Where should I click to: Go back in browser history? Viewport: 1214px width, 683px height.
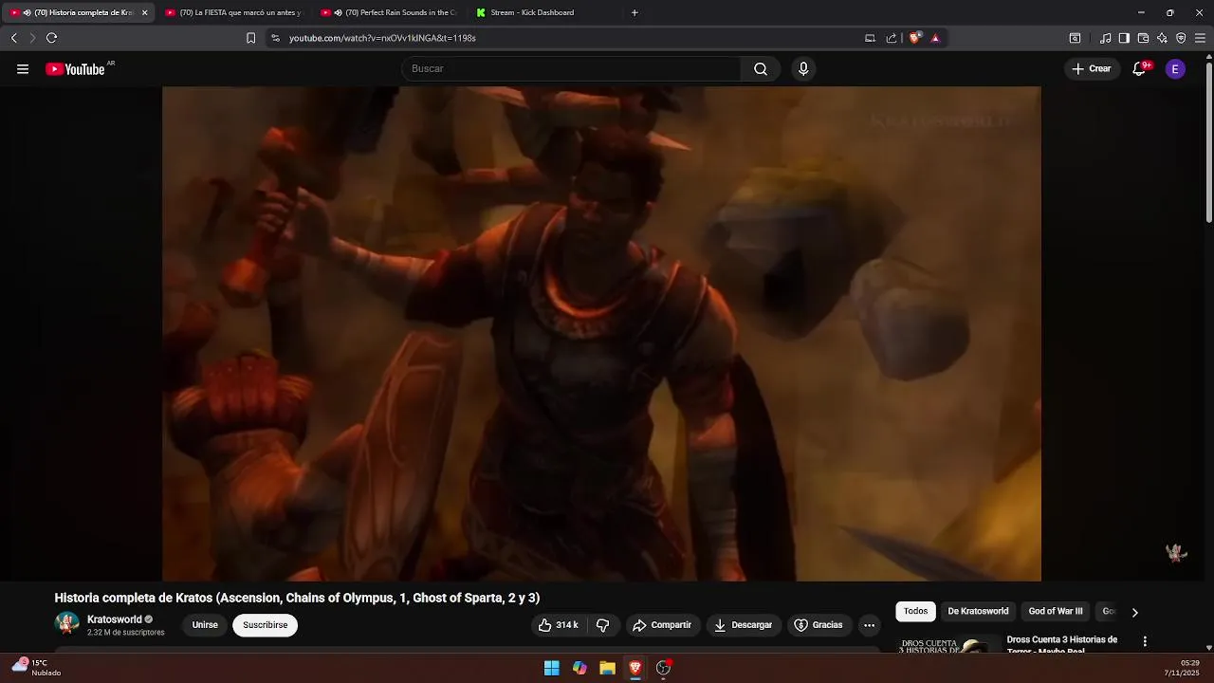point(13,38)
